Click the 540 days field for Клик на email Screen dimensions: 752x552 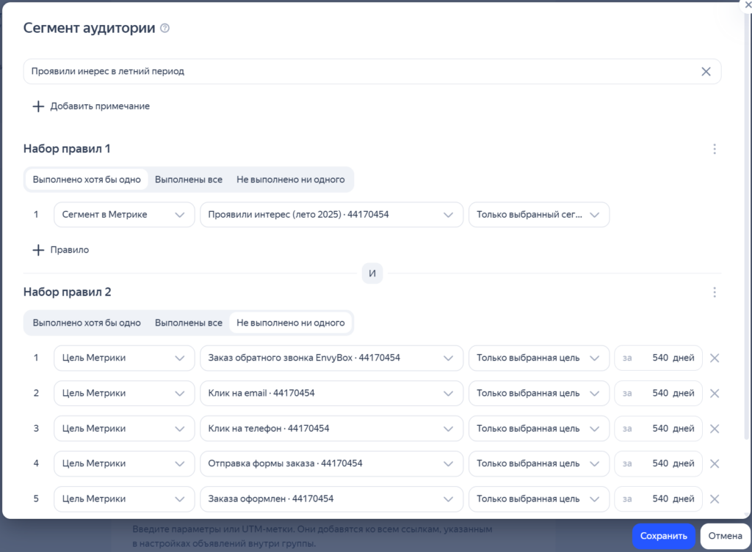(658, 393)
